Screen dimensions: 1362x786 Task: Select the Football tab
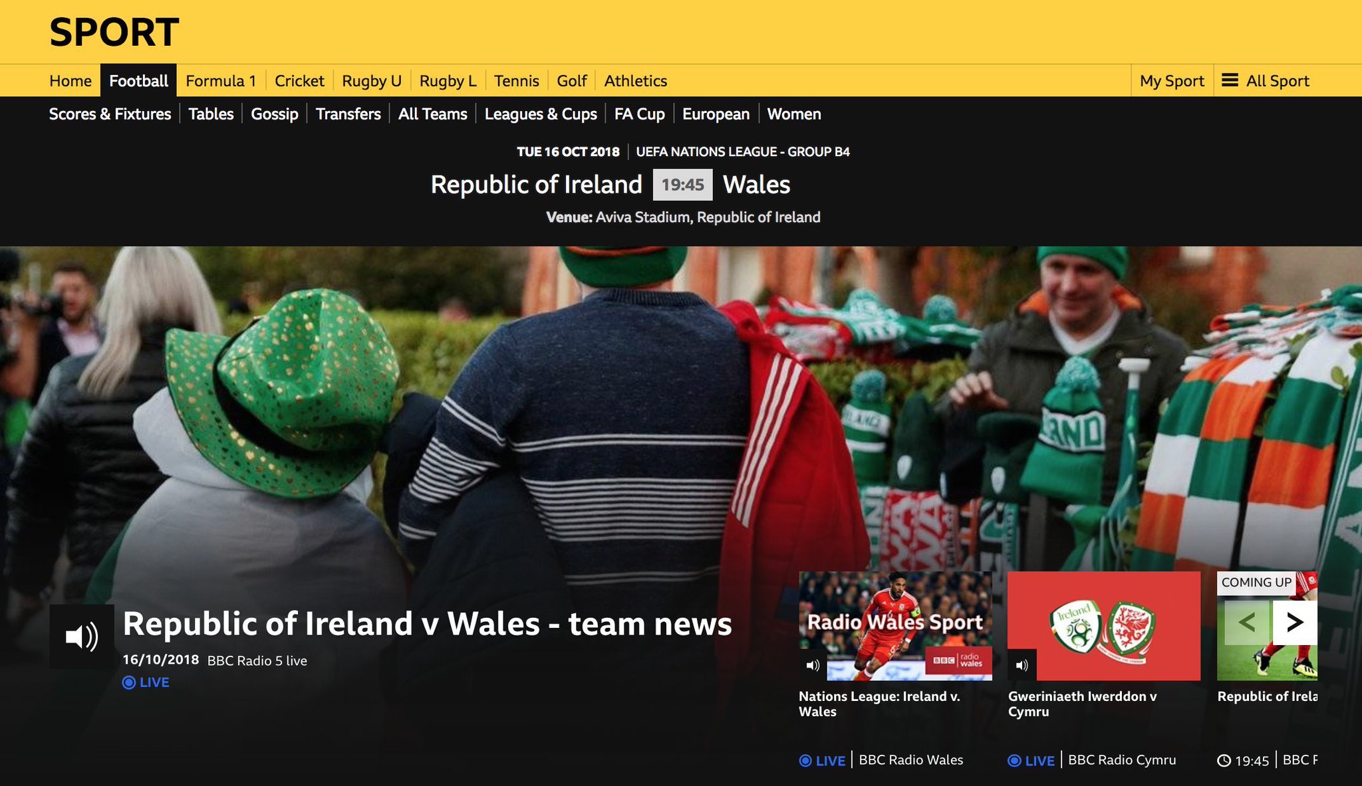(x=138, y=81)
